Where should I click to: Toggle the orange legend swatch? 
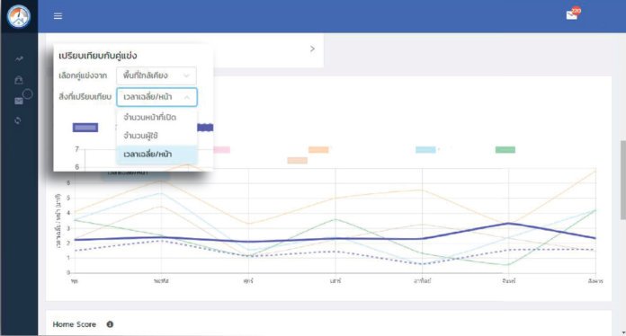tap(318, 150)
